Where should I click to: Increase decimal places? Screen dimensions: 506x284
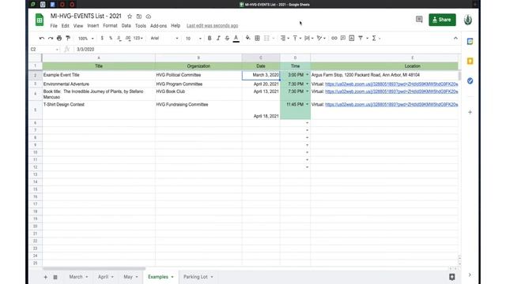pos(128,38)
